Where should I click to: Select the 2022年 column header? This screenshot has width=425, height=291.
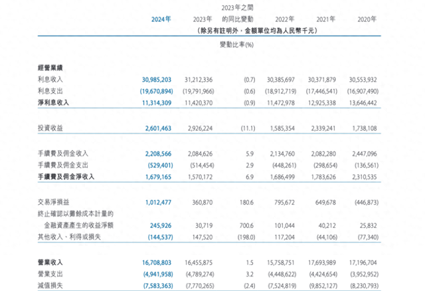(285, 19)
